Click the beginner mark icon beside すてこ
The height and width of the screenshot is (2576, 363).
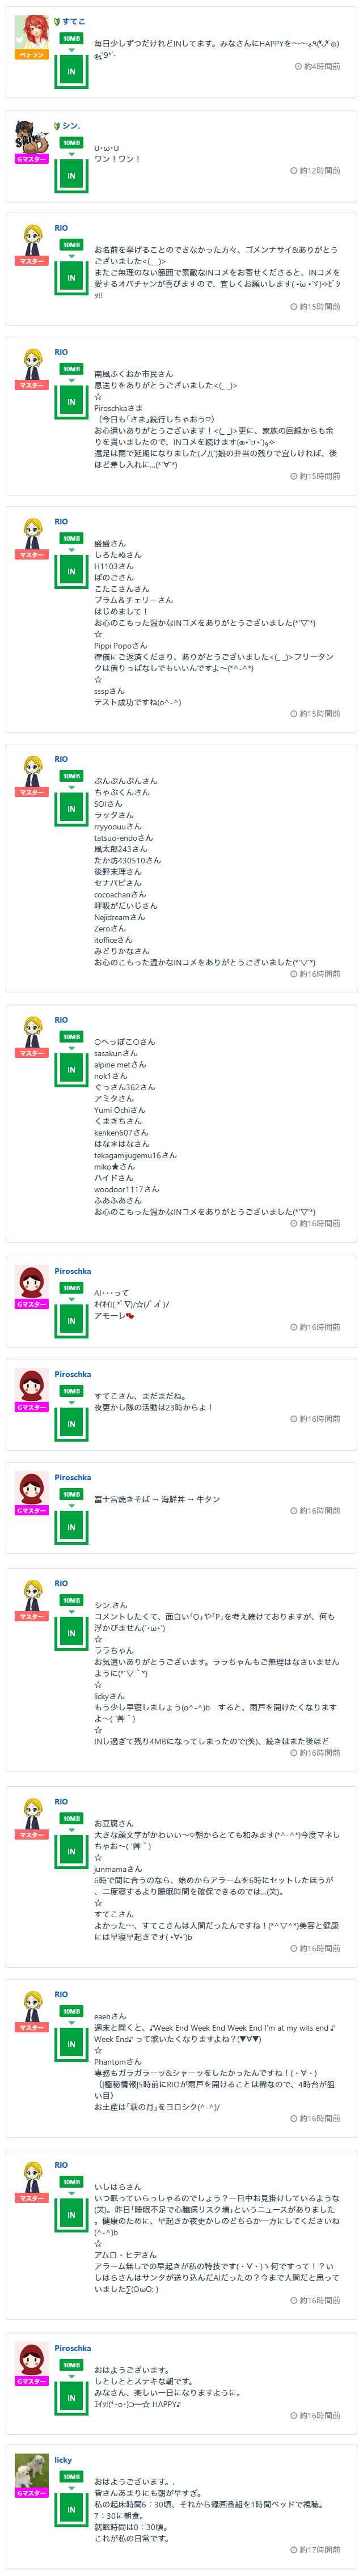(57, 21)
